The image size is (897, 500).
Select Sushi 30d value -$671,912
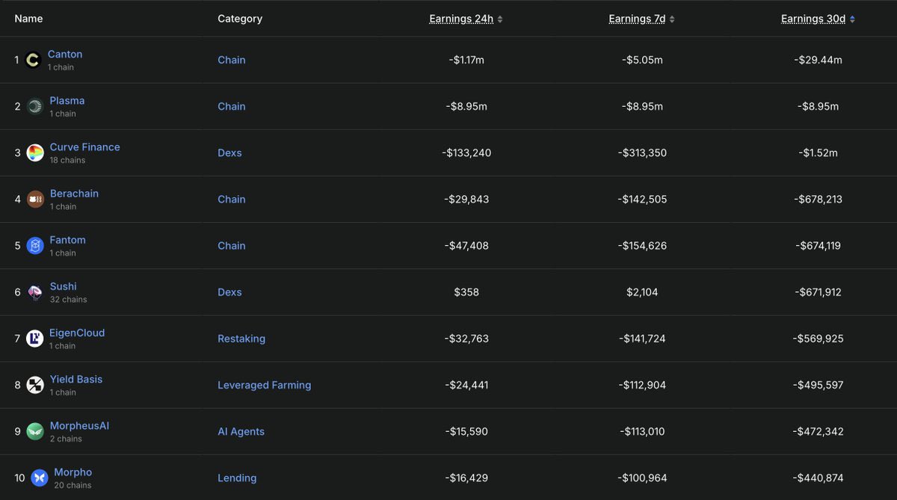tap(818, 292)
